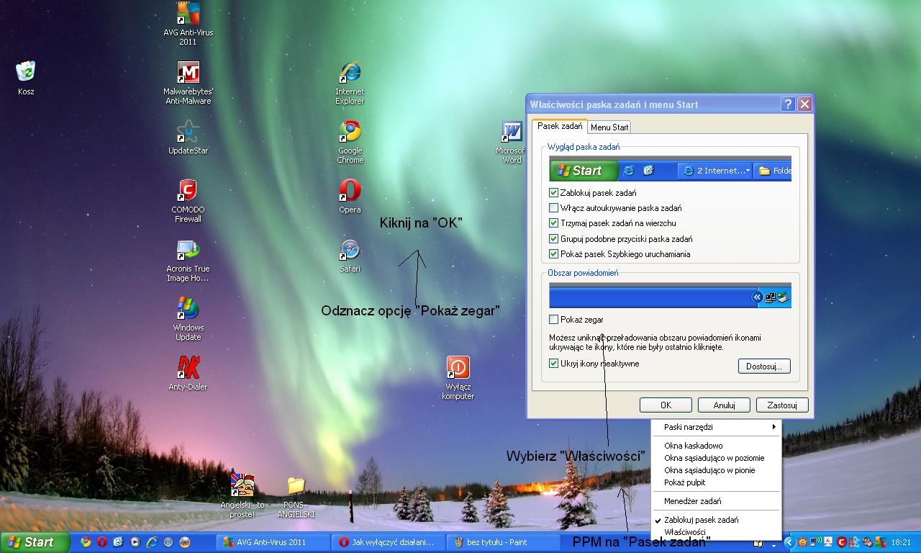Select the Angielski - to proste! icon
The image size is (921, 553).
242,496
